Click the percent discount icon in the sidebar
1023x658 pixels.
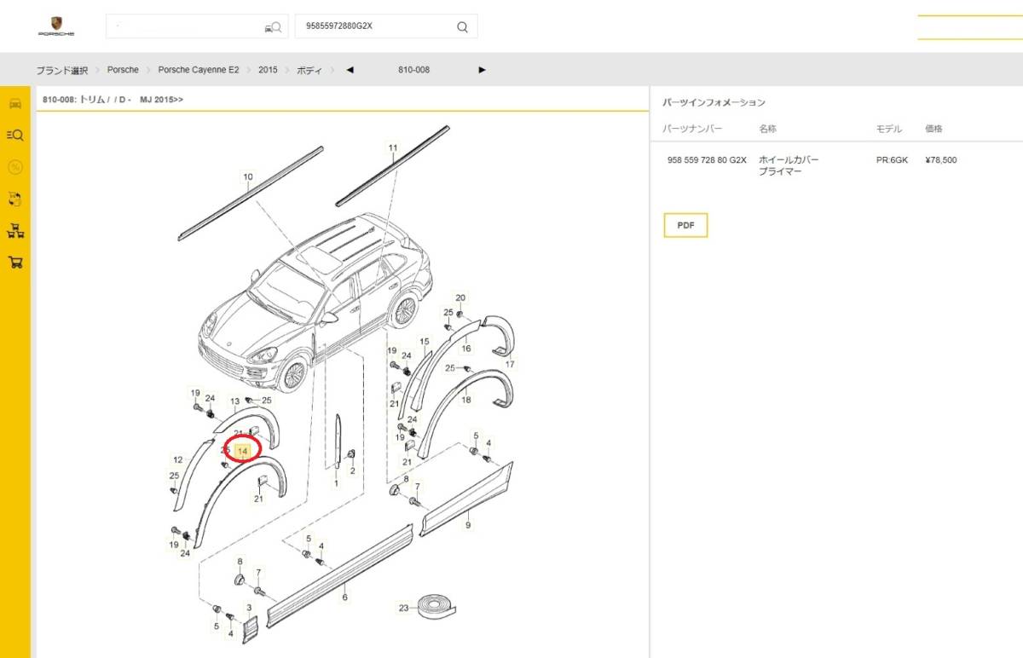point(15,167)
